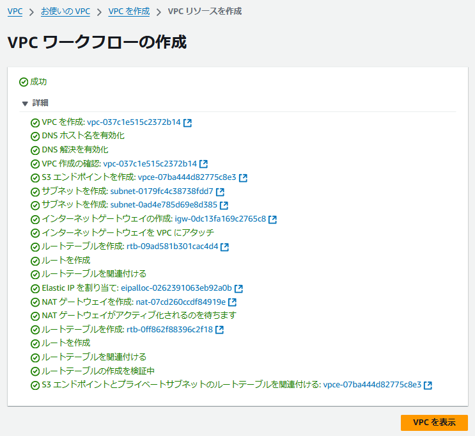475x436 pixels.
Task: Go to VPC breadcrumb link
Action: click(15, 12)
